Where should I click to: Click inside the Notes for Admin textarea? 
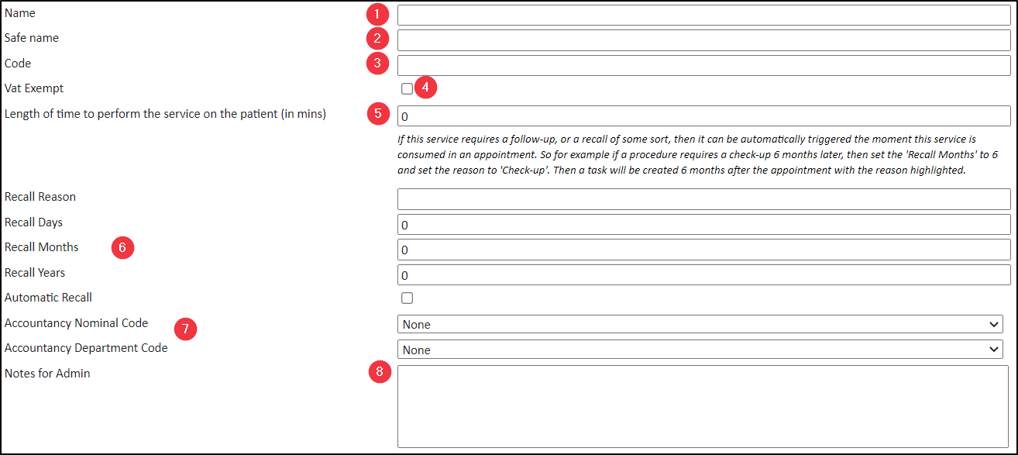coord(703,406)
